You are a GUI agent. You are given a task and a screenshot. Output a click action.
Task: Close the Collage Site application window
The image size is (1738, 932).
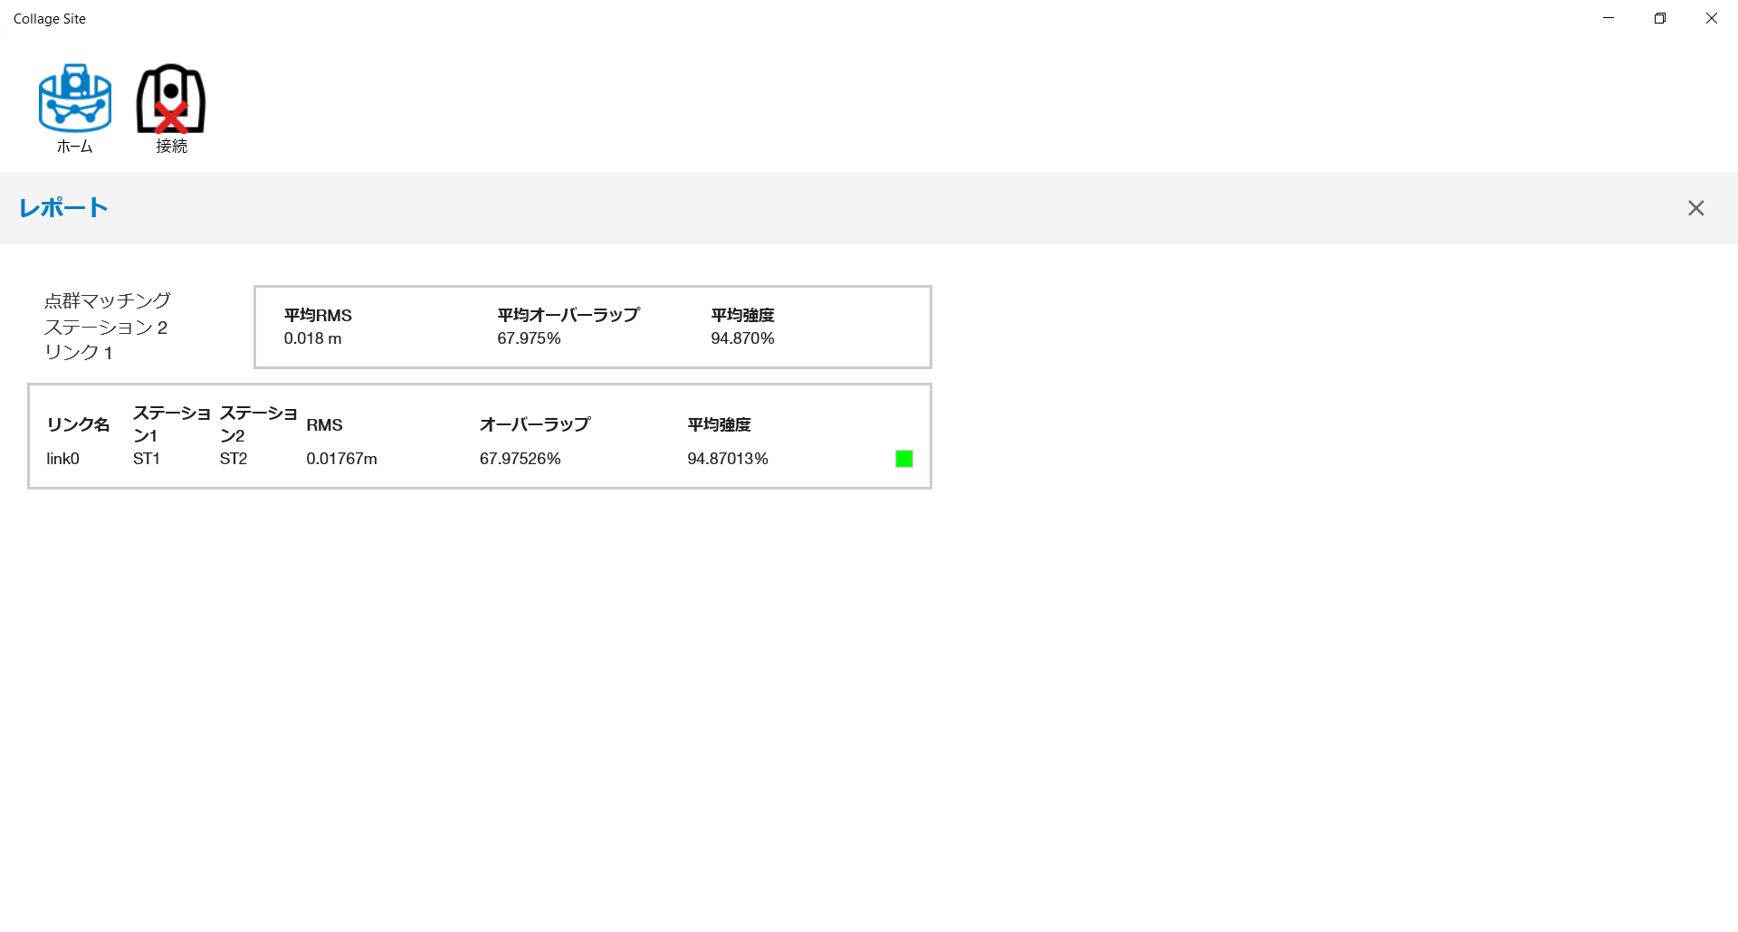(x=1711, y=18)
